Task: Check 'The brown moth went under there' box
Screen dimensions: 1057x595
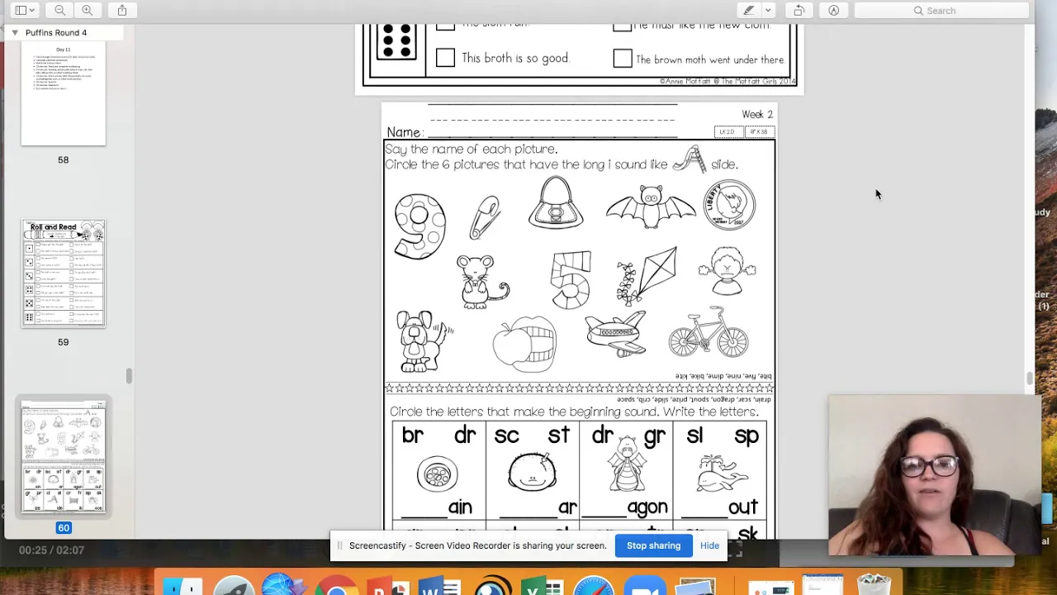Action: [x=623, y=59]
